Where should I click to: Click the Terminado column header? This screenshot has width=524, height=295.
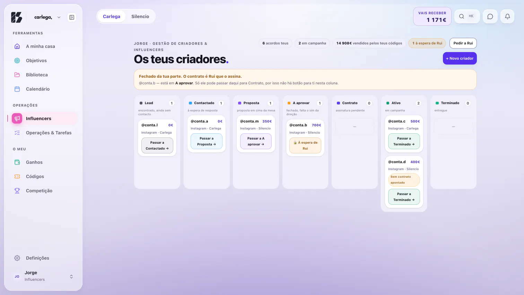(450, 103)
